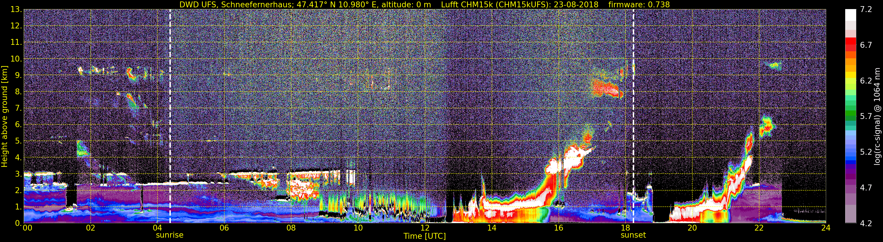The width and height of the screenshot is (883, 242).
Task: Click the '16' time axis tick label
Action: (558, 228)
